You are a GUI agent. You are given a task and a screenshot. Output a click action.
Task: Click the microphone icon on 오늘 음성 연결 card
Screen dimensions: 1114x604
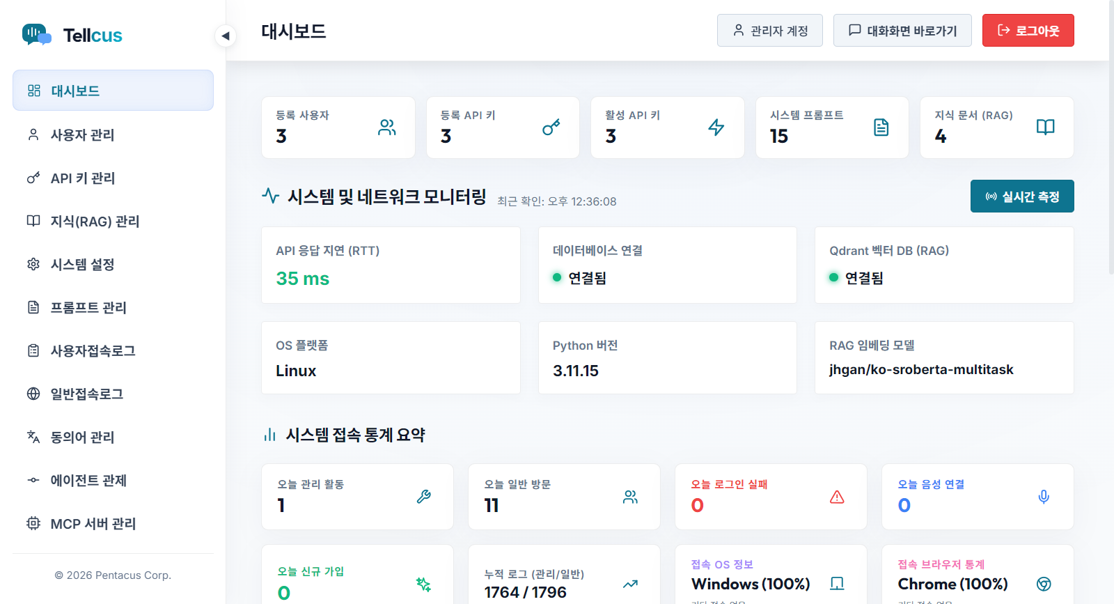point(1044,497)
